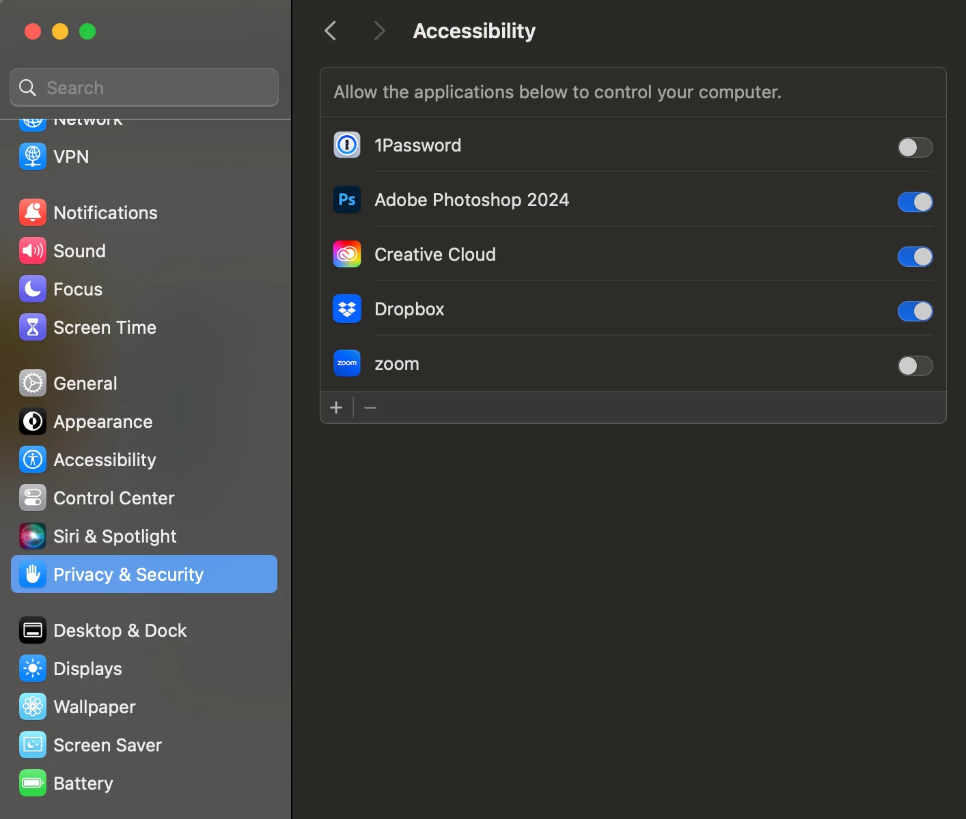Close the window with red button
This screenshot has height=819, width=966.
click(33, 31)
